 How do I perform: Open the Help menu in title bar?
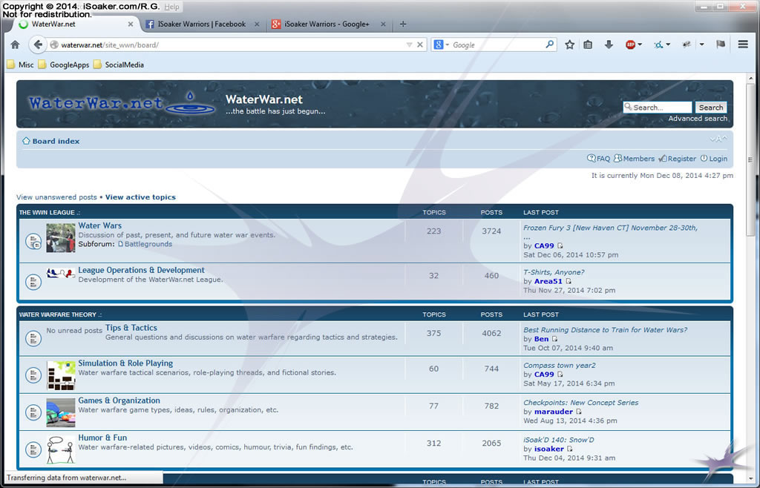pos(171,7)
